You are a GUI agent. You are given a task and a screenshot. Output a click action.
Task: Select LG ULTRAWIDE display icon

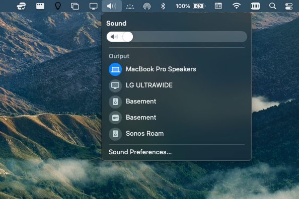point(115,85)
